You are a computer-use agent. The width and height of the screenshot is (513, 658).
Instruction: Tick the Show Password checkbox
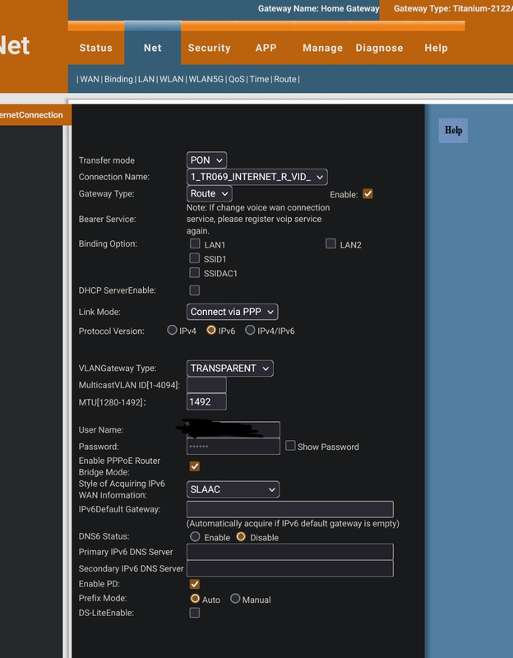[290, 446]
